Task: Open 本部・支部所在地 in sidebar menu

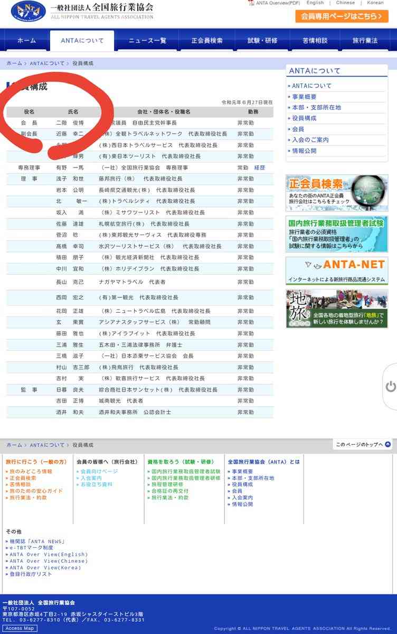Action: 316,107
